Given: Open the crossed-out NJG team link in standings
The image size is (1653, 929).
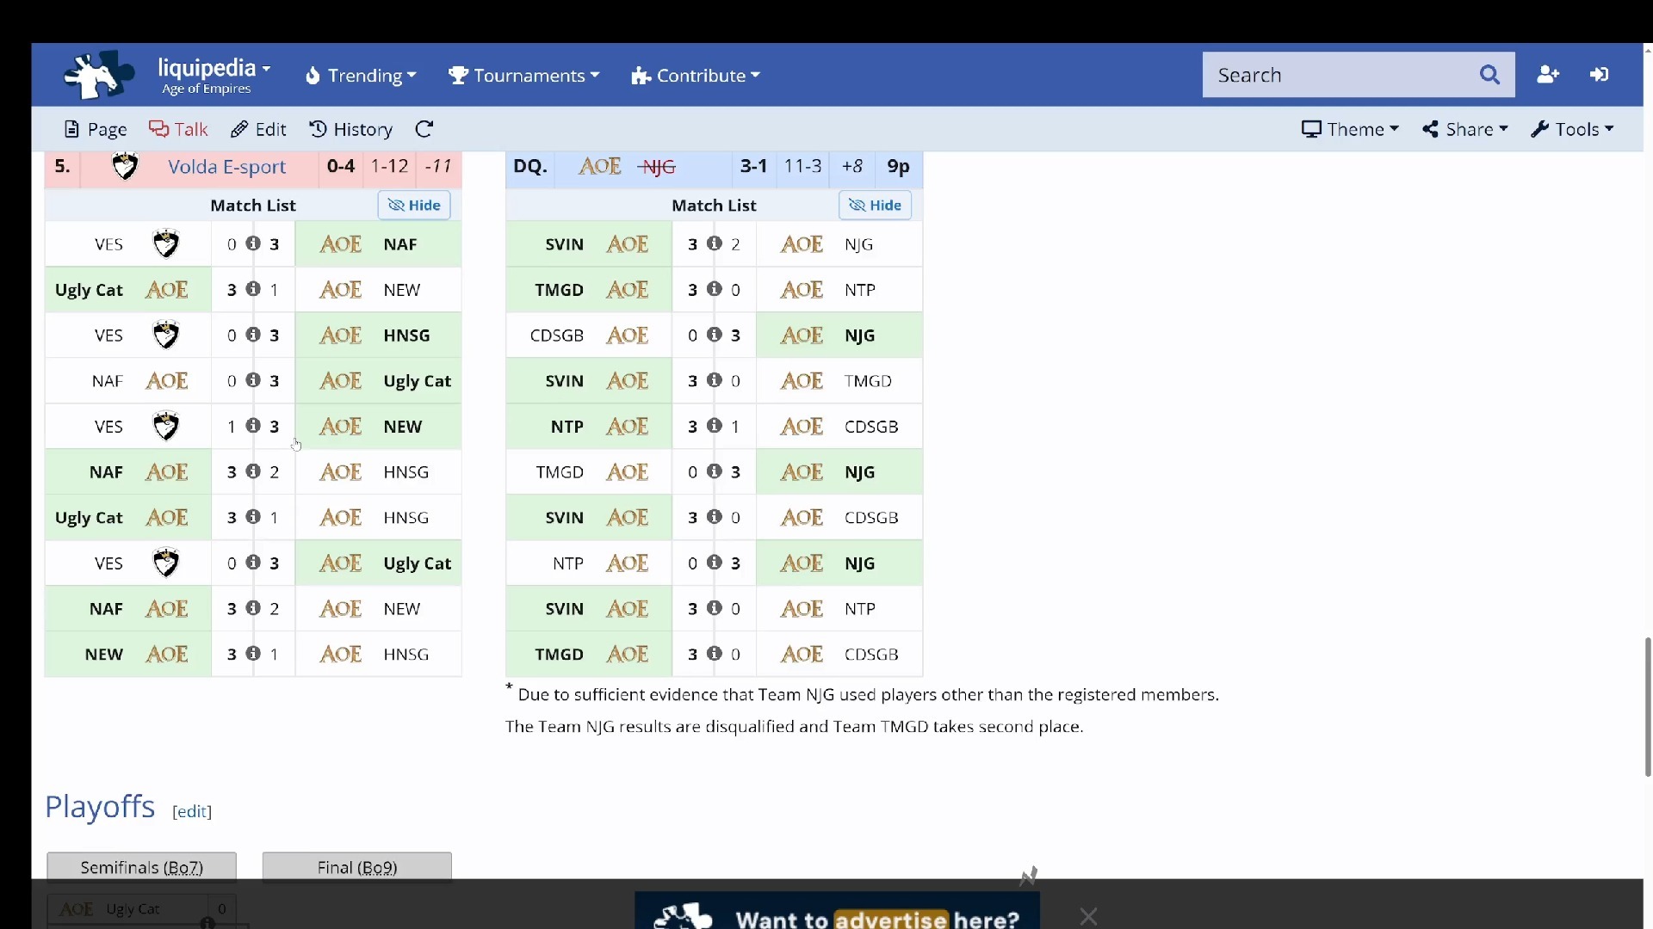Looking at the screenshot, I should (659, 167).
